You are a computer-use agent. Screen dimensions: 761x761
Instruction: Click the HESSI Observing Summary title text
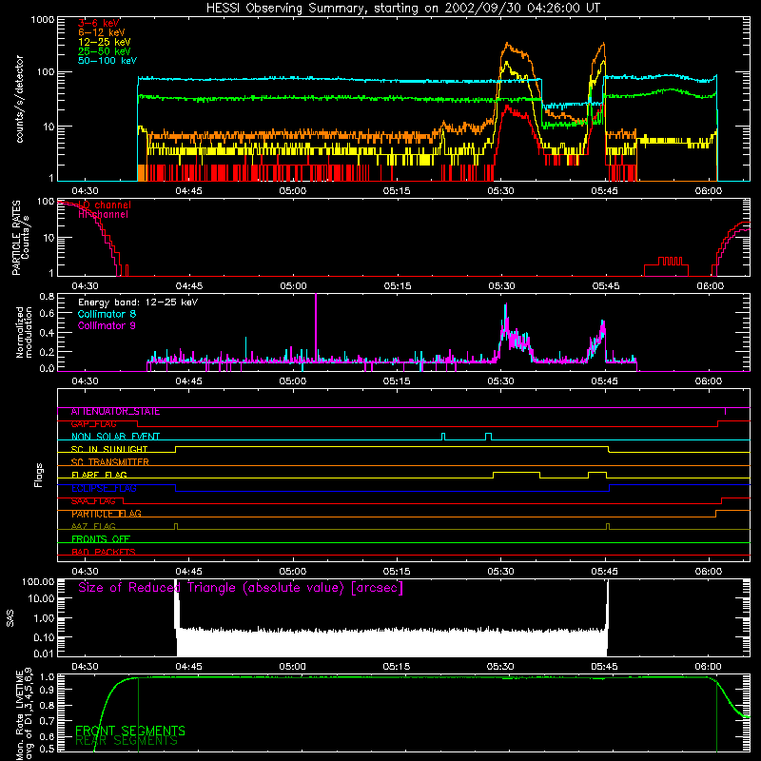tap(403, 9)
